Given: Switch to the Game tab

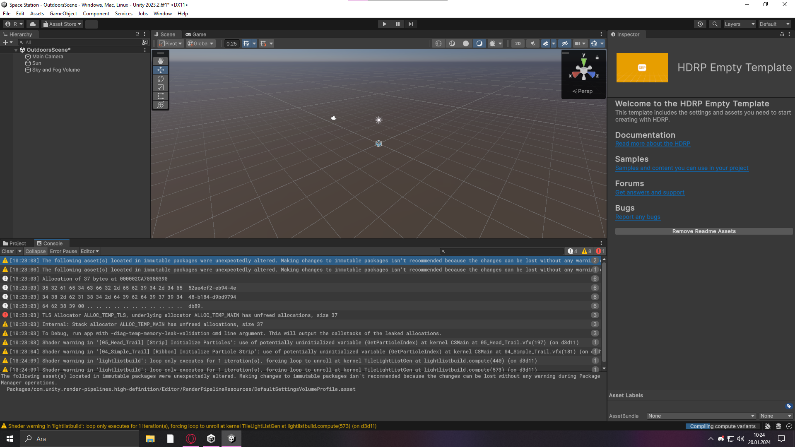Looking at the screenshot, I should pos(196,34).
